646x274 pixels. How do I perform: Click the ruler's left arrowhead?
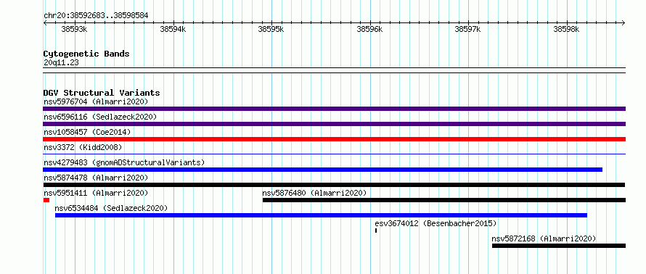[x=45, y=22]
